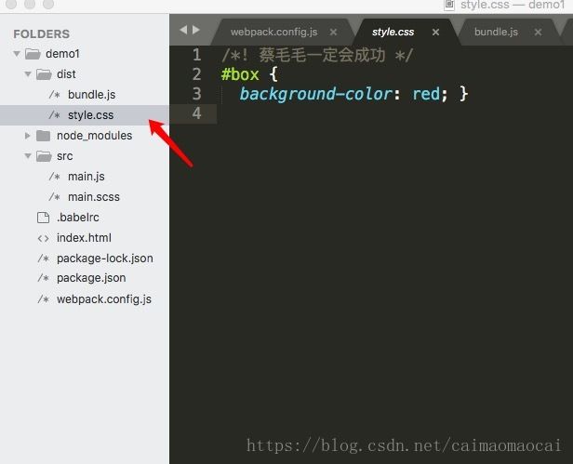Screen dimensions: 573x464
Task: Click the style.css file type icon in sidebar
Action: [55, 115]
